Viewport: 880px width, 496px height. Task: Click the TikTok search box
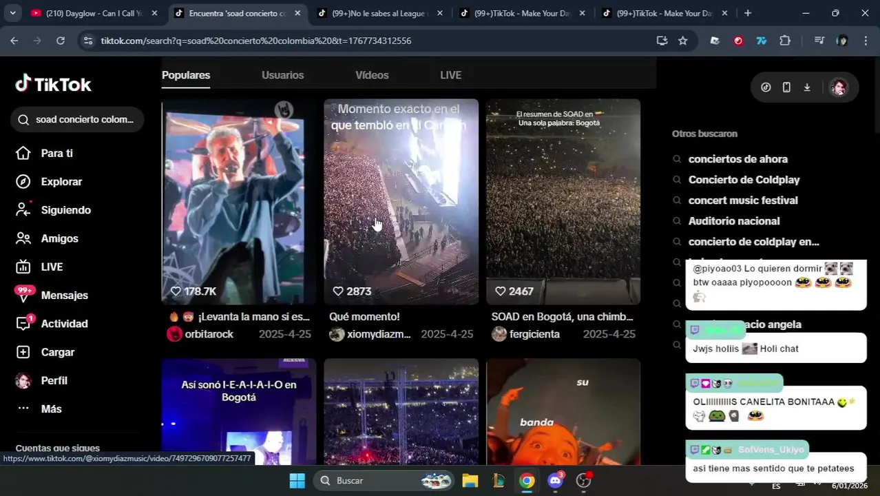[77, 119]
